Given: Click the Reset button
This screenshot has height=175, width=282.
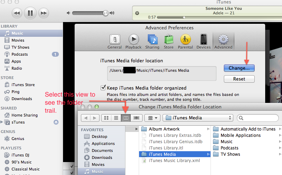Looking at the screenshot, I should [x=239, y=79].
